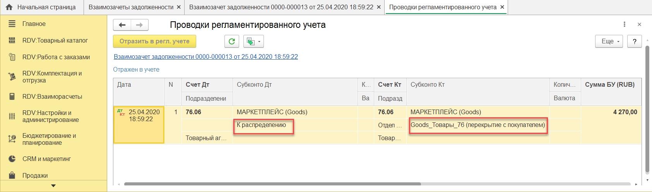This screenshot has height=192, width=652.
Task: Select the debit account cell 76.06
Action: [207, 112]
